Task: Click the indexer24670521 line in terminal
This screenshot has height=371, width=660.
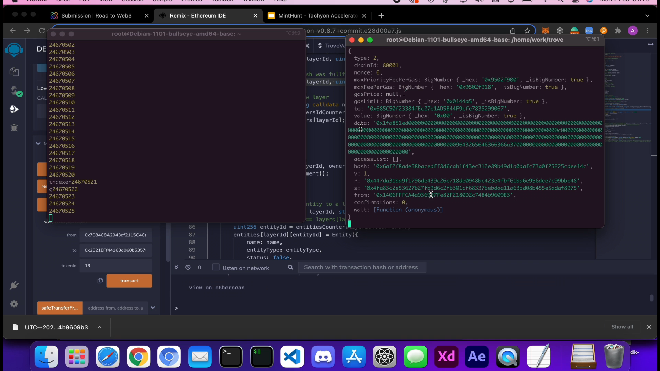Action: [73, 182]
